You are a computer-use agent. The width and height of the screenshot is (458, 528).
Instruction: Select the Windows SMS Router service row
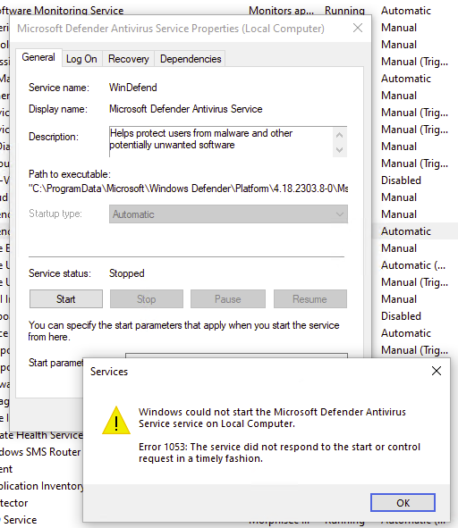(40, 452)
